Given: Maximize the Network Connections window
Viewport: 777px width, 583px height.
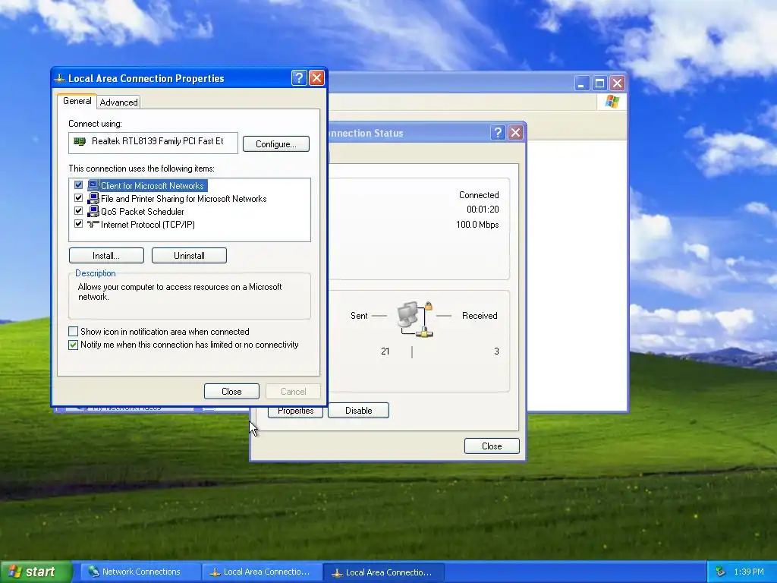Looking at the screenshot, I should tap(599, 84).
